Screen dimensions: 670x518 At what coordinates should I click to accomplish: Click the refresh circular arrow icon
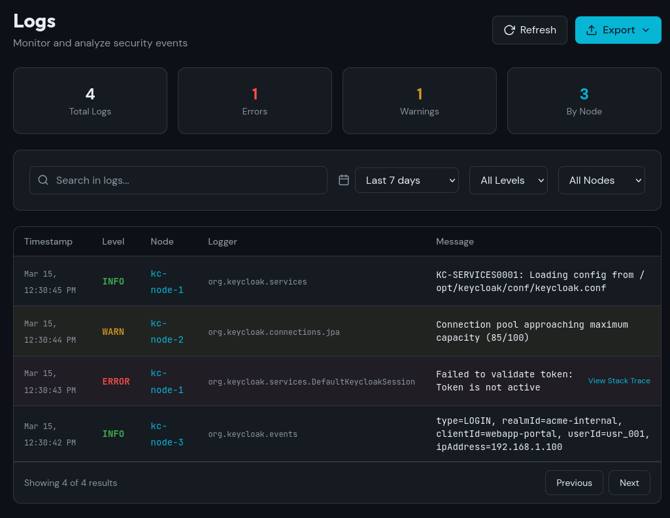(x=509, y=30)
